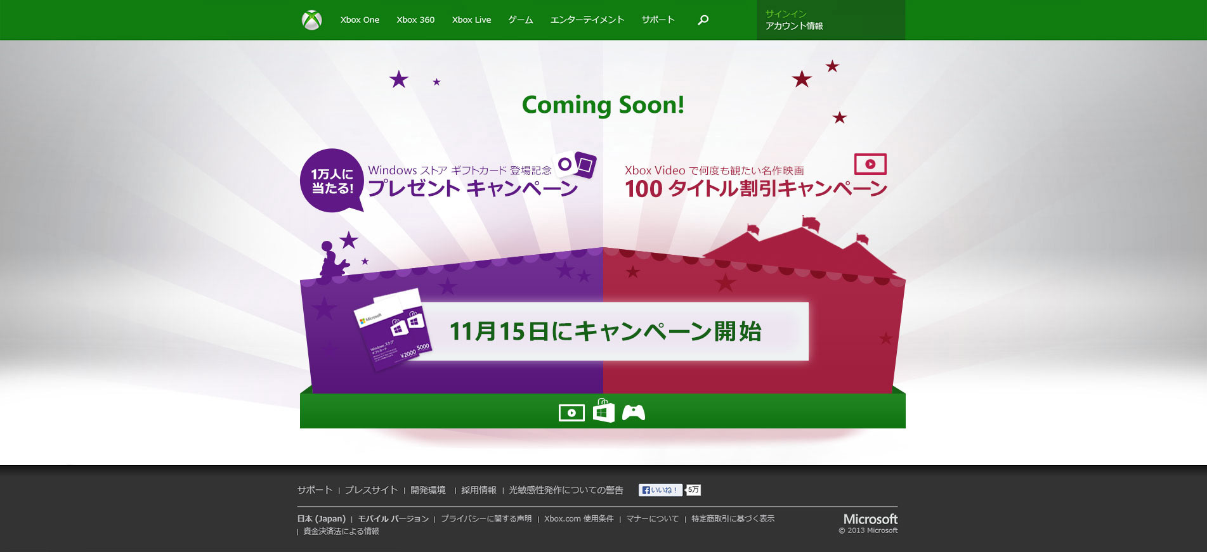Screen dimensions: 1207x552
Task: Select the 日本 (Japan) locale link
Action: [x=322, y=518]
